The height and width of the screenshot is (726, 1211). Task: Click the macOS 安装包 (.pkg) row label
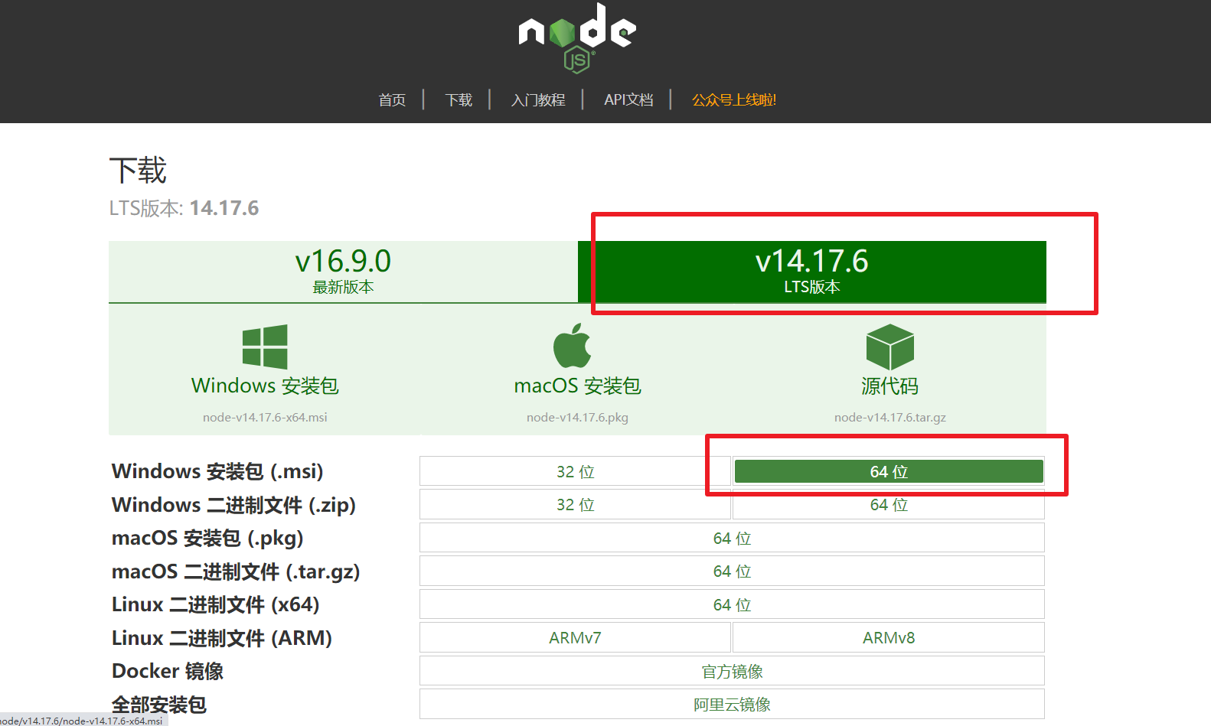(x=207, y=539)
